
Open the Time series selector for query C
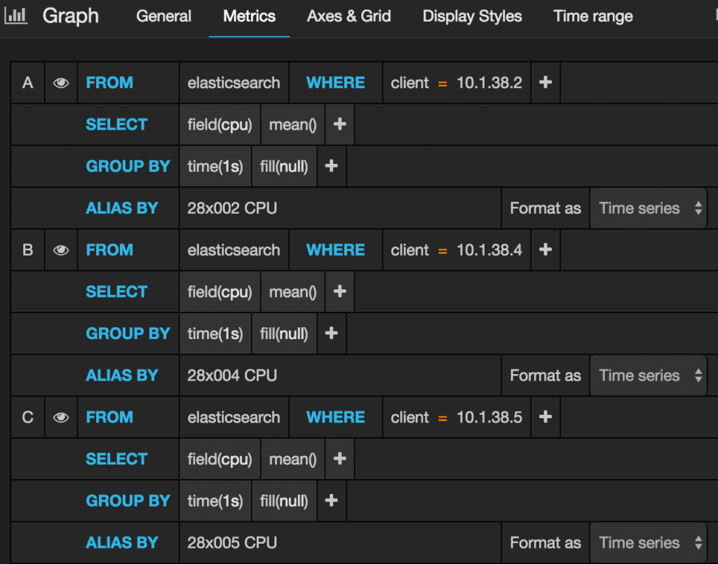[x=647, y=542]
